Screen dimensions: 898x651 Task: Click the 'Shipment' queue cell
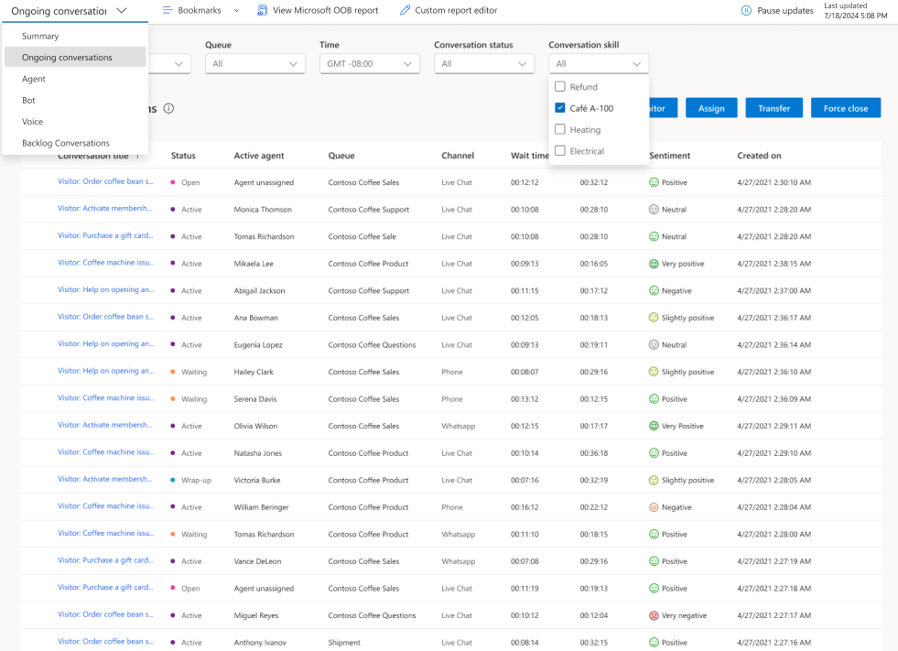pos(344,643)
